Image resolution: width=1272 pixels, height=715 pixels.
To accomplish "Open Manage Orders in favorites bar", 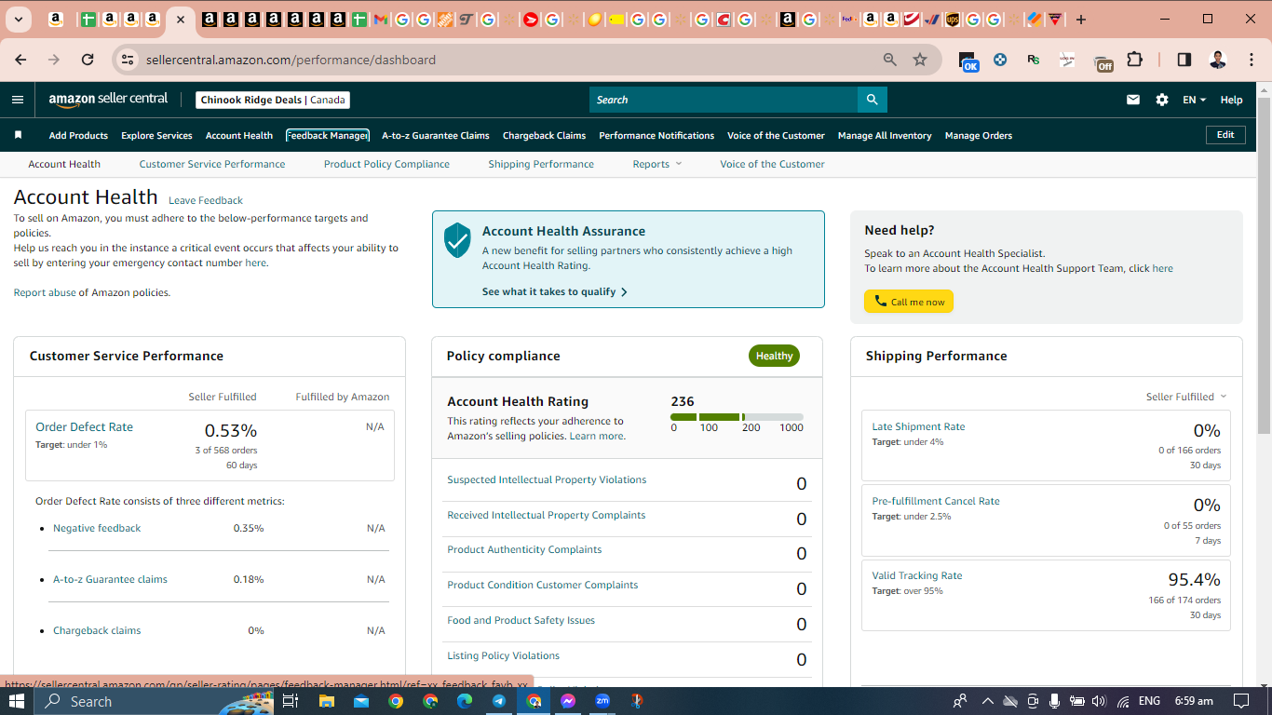I will 979,135.
